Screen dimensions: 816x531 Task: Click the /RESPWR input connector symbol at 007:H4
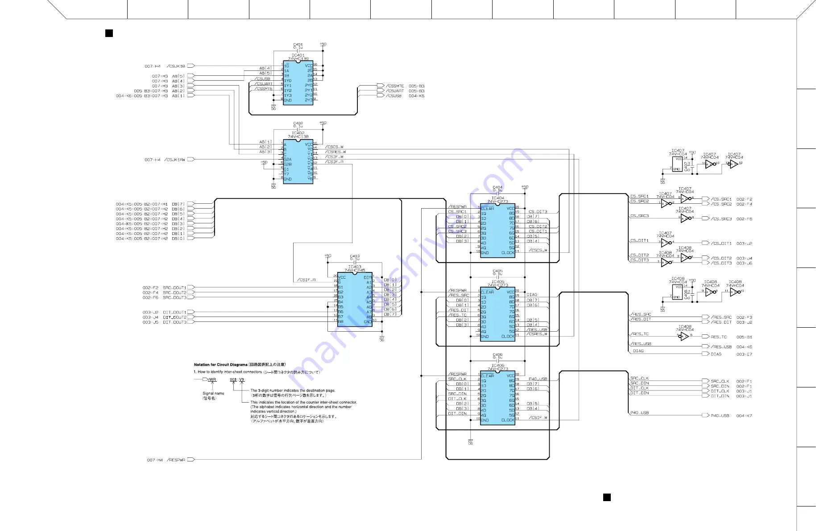click(x=191, y=460)
